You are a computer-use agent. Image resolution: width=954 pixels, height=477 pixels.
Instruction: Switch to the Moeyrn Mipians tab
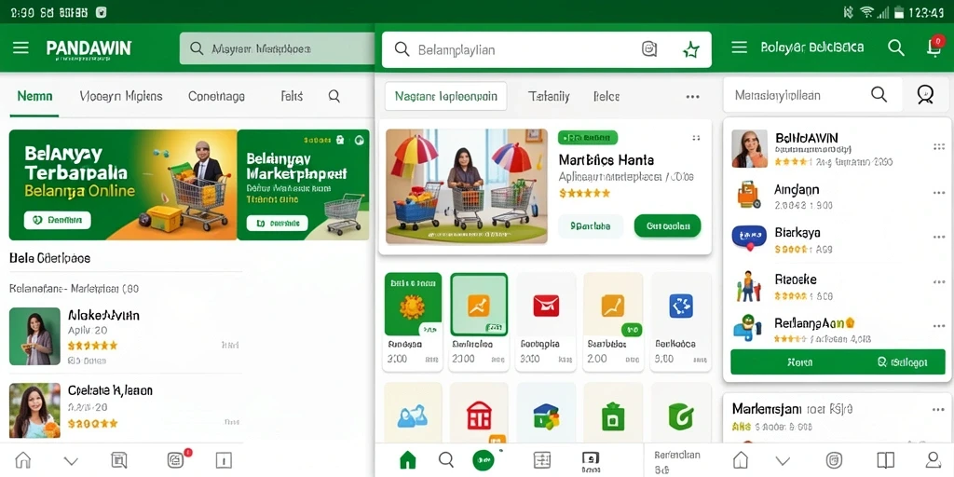pos(121,96)
